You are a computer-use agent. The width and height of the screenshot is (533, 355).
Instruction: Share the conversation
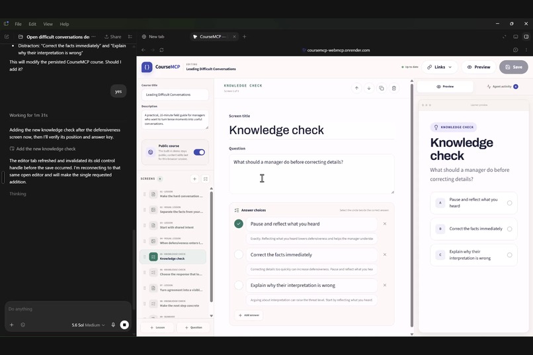tap(113, 36)
